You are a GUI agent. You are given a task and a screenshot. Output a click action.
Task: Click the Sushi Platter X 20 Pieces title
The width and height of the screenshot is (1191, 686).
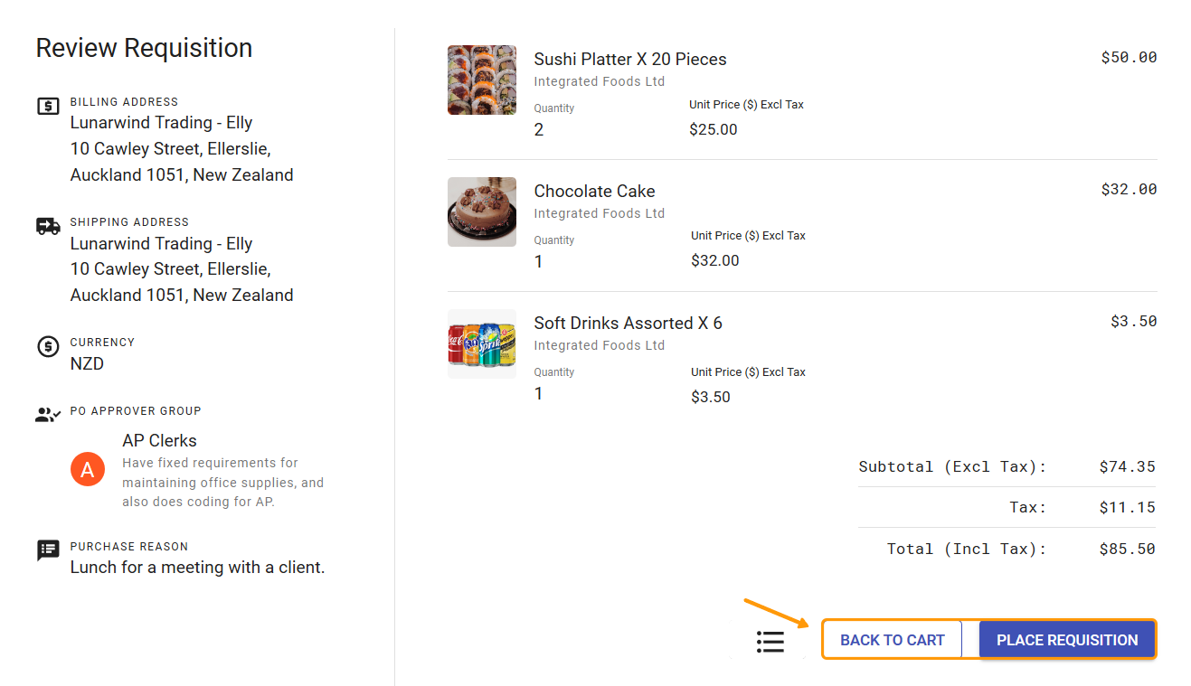[x=630, y=60]
